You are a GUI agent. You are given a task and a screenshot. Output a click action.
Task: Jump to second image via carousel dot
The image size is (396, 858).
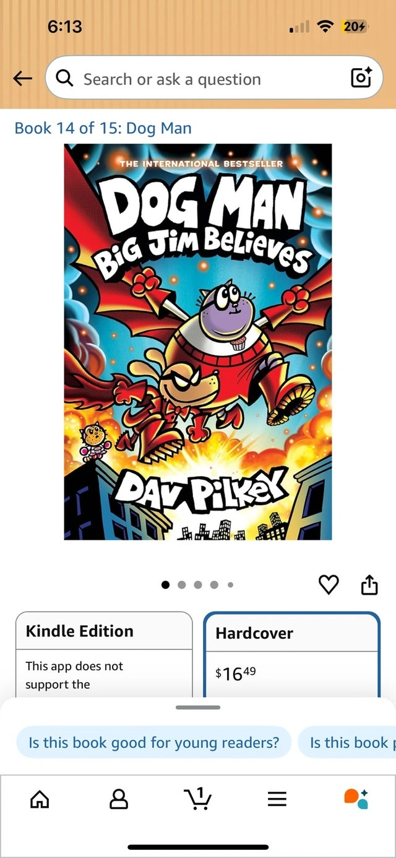click(x=181, y=584)
